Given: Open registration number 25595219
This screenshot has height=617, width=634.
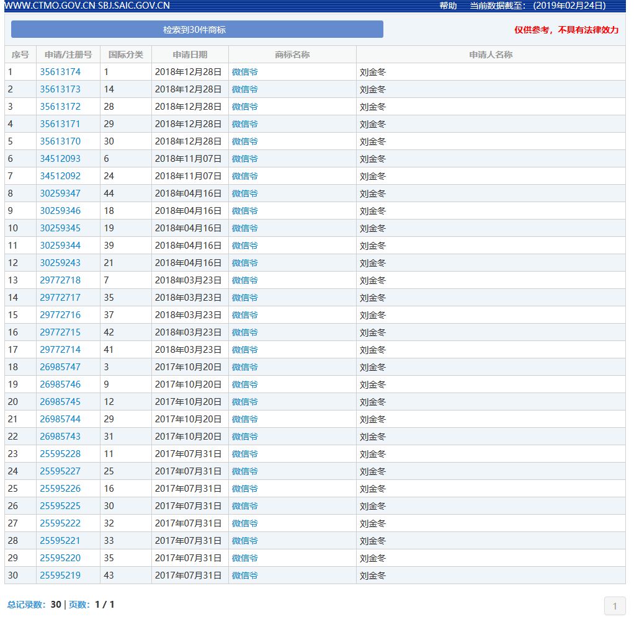Looking at the screenshot, I should 60,576.
